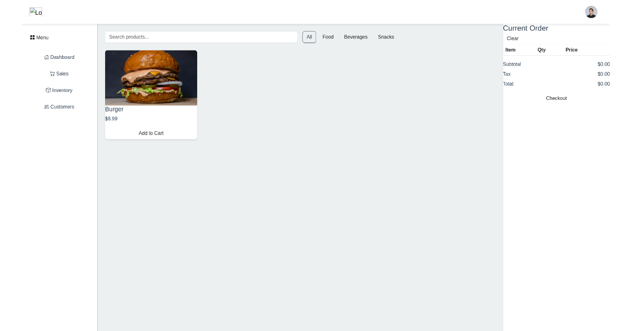Click the Menu grid icon in sidebar
Viewport: 631px width, 331px height.
click(33, 37)
